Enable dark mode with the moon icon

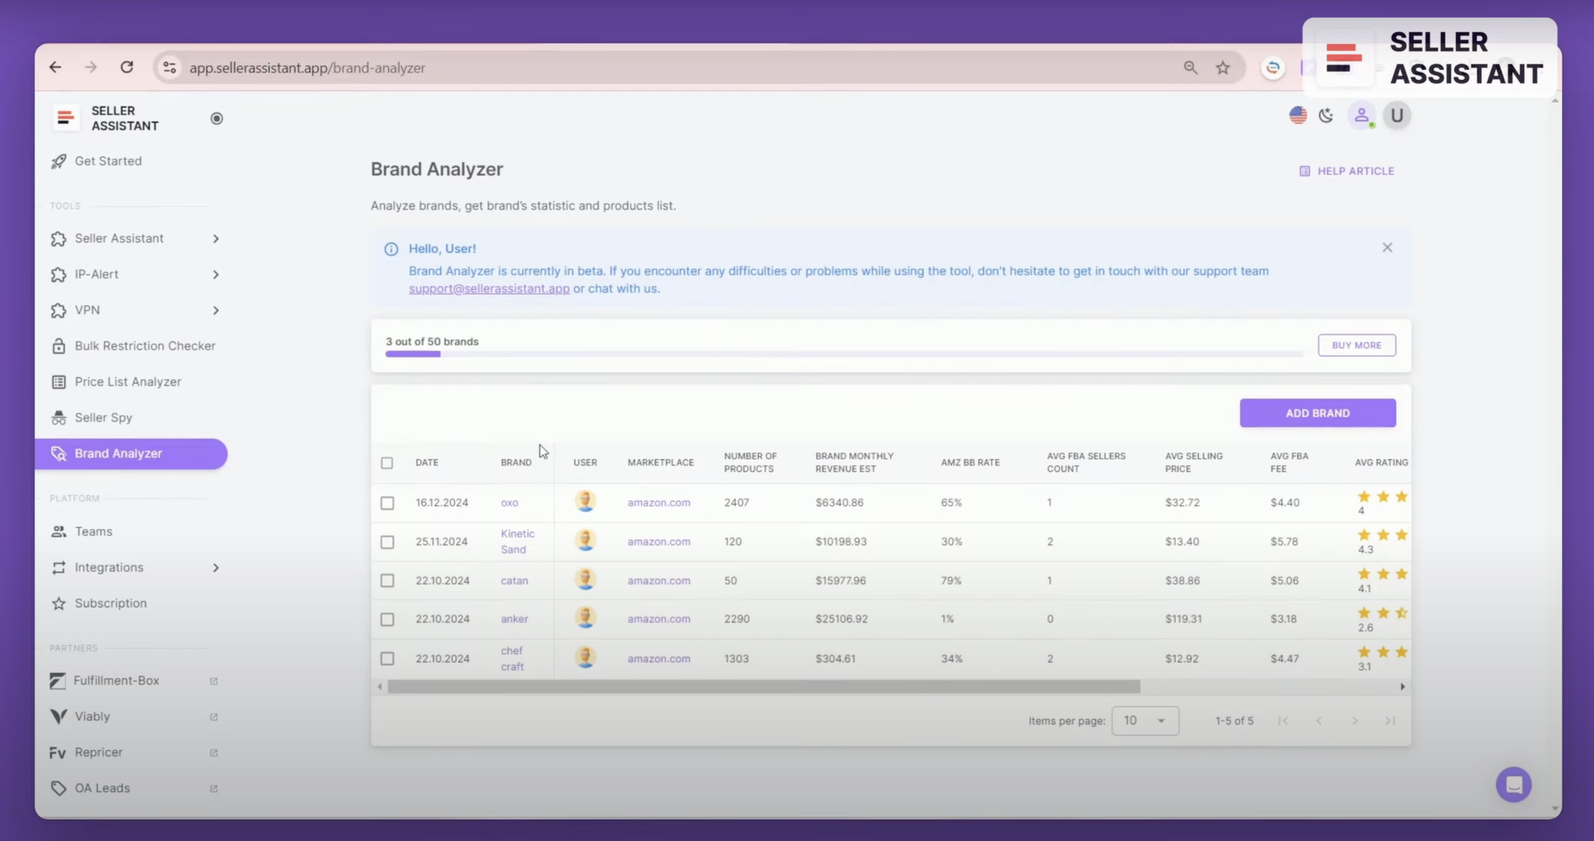1326,115
